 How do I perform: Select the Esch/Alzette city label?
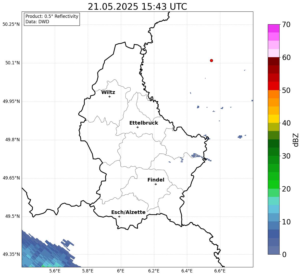128,212
